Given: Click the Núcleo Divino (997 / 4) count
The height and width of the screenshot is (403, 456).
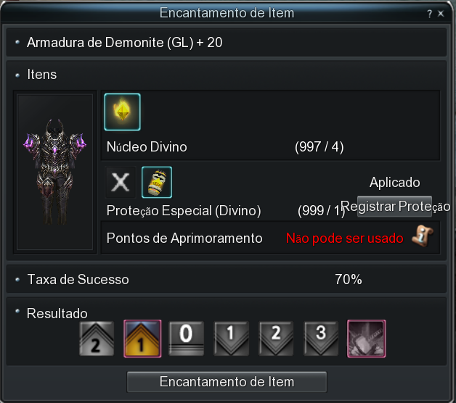Looking at the screenshot, I should click(319, 146).
